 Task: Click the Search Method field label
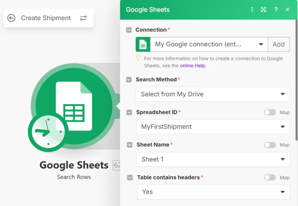tap(156, 80)
